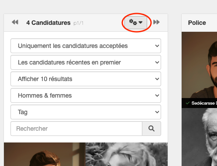Click the magnifying glass search button

pyautogui.click(x=152, y=129)
